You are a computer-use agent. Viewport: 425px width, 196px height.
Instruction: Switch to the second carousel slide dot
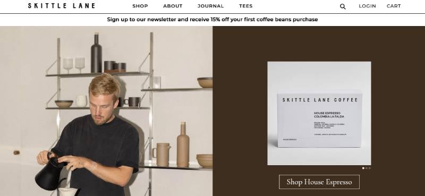[x=367, y=168]
